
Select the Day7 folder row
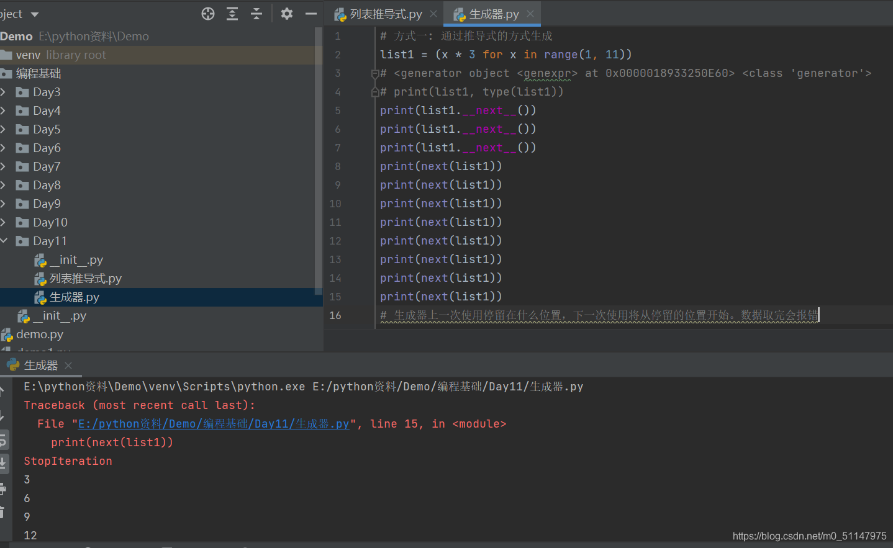(161, 167)
